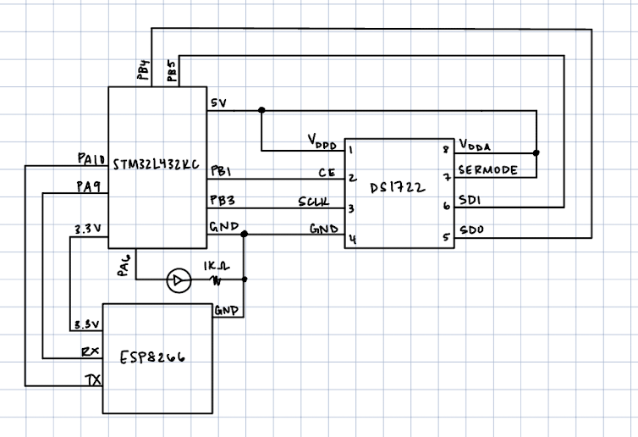Click the junction dot on the 5V wire
Image resolution: width=638 pixels, height=437 pixels.
(261, 110)
